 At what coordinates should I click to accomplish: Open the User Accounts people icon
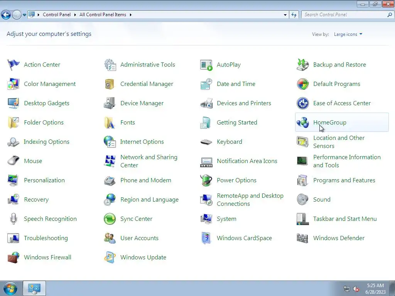[110, 238]
